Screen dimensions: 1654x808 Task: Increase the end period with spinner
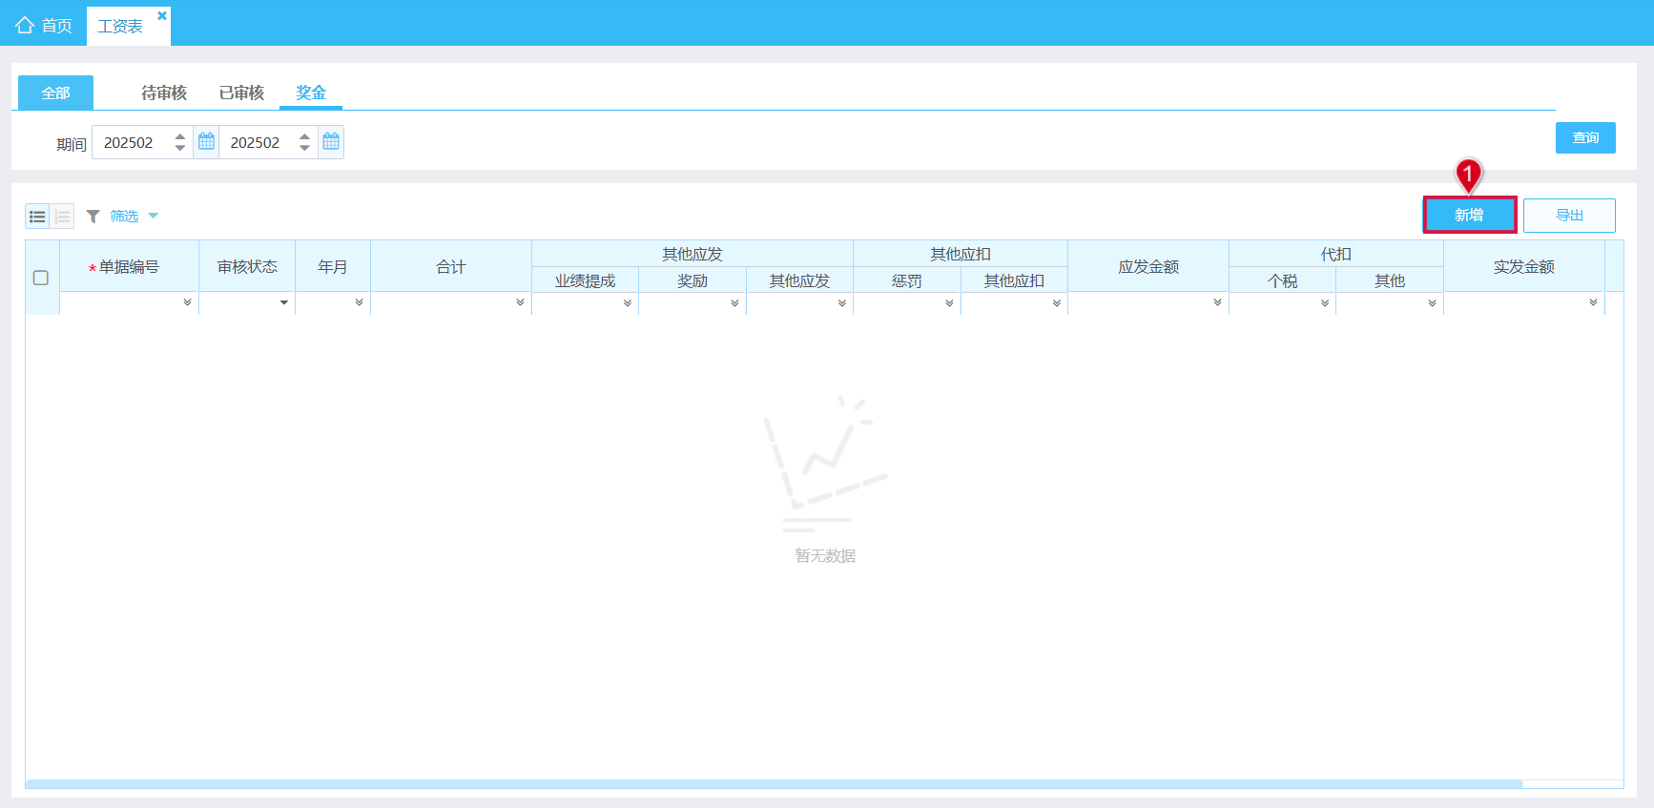304,136
